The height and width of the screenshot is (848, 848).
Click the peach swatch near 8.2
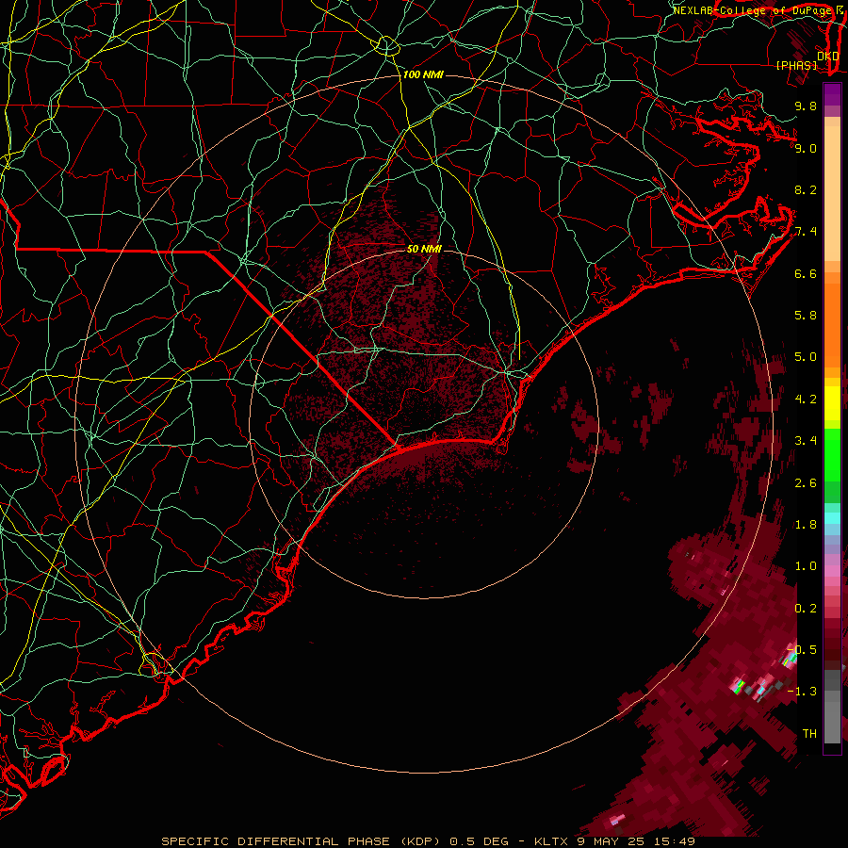(x=832, y=193)
